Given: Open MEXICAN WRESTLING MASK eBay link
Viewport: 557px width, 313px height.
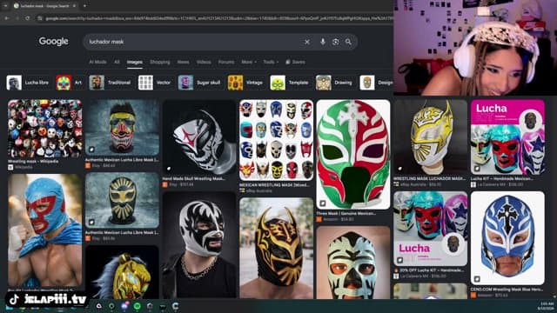Looking at the screenshot, I should (x=274, y=185).
